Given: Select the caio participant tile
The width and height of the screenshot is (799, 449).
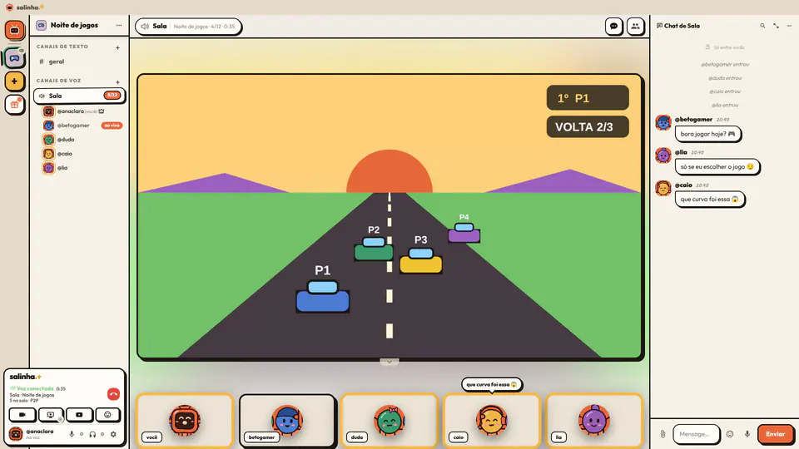Looking at the screenshot, I should 492,420.
